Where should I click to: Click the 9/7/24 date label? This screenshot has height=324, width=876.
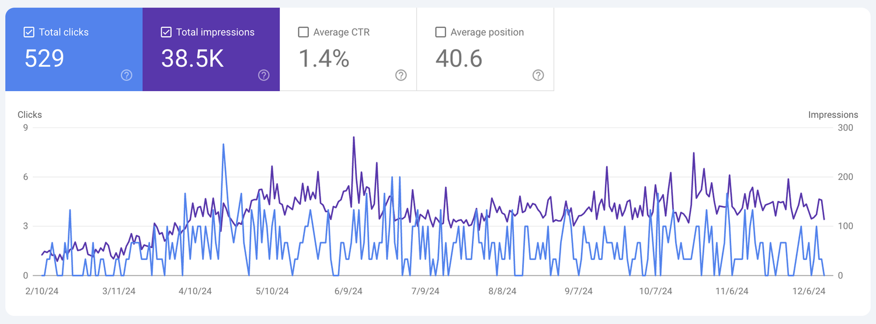[578, 291]
